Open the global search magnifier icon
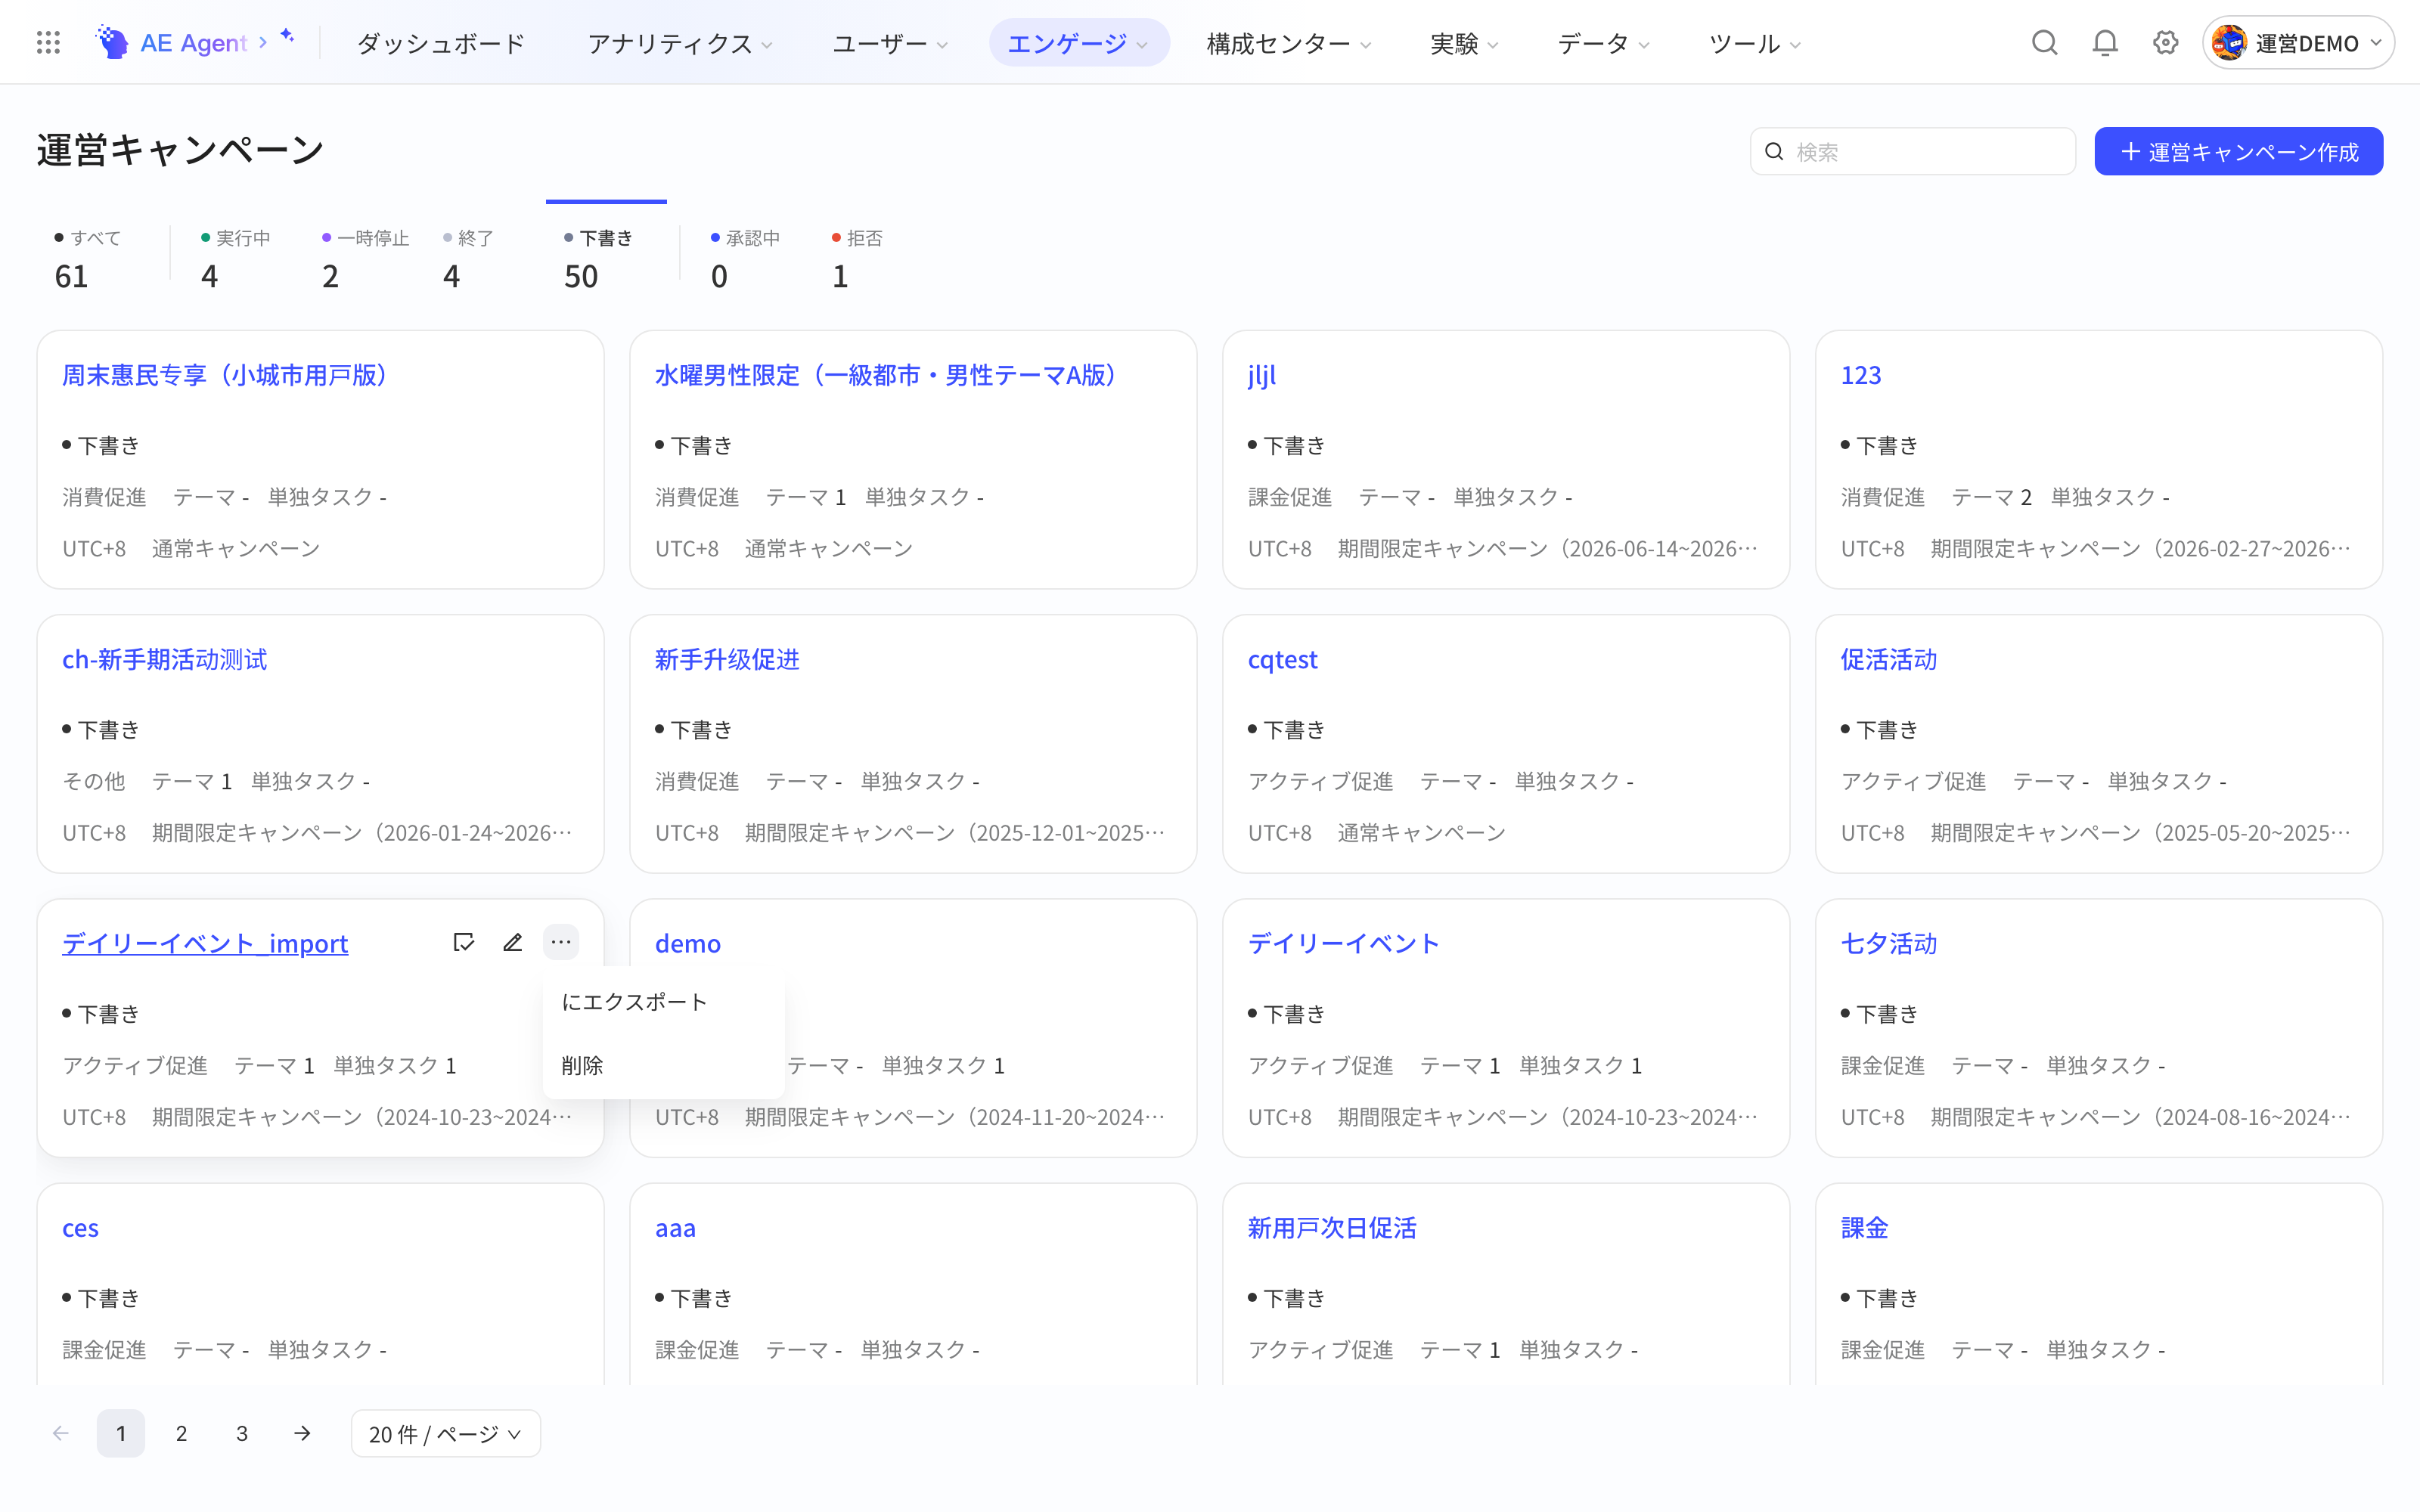Screen dimensions: 2420x1512 pyautogui.click(x=2044, y=43)
